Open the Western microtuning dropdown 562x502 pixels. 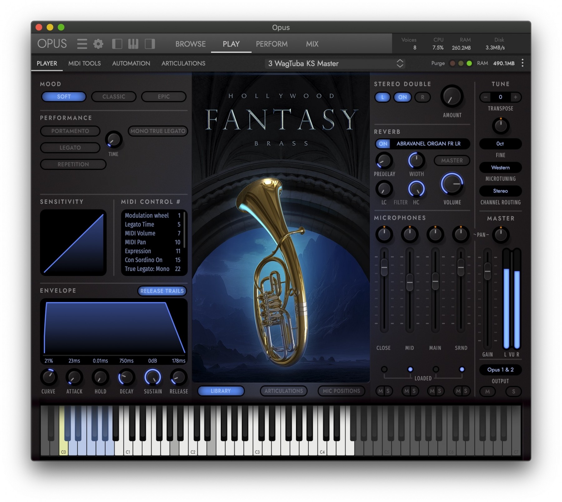click(500, 168)
